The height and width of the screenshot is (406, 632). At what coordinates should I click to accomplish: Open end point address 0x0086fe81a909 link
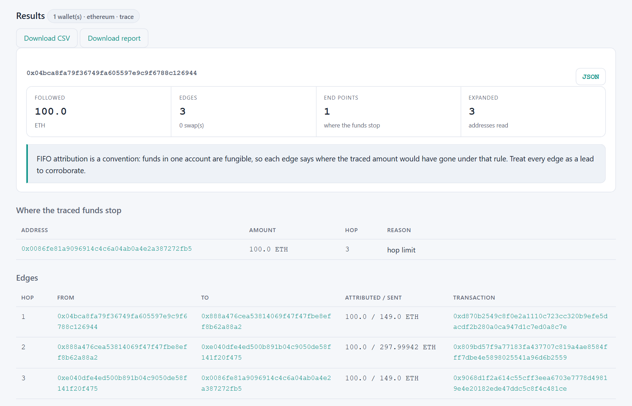click(x=107, y=249)
